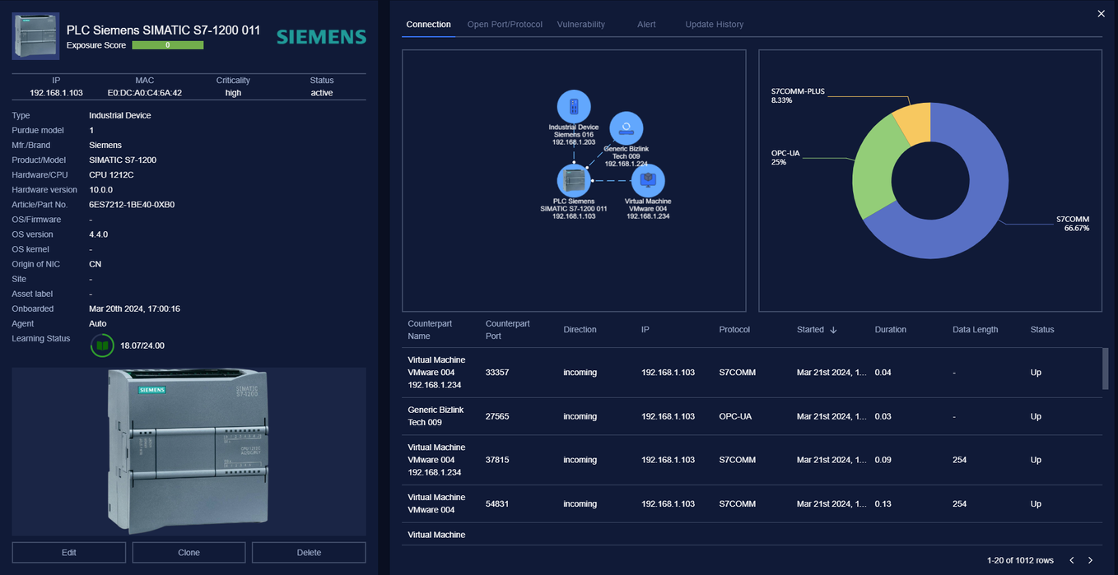Select the row with port 54831

752,503
